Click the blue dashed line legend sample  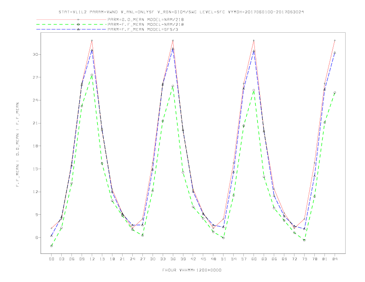click(x=71, y=29)
